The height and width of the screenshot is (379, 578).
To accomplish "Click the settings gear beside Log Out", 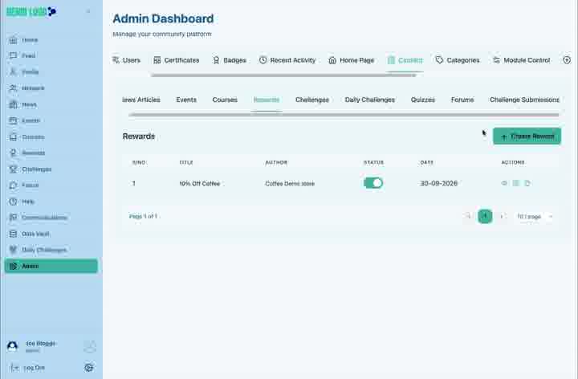I will point(89,367).
